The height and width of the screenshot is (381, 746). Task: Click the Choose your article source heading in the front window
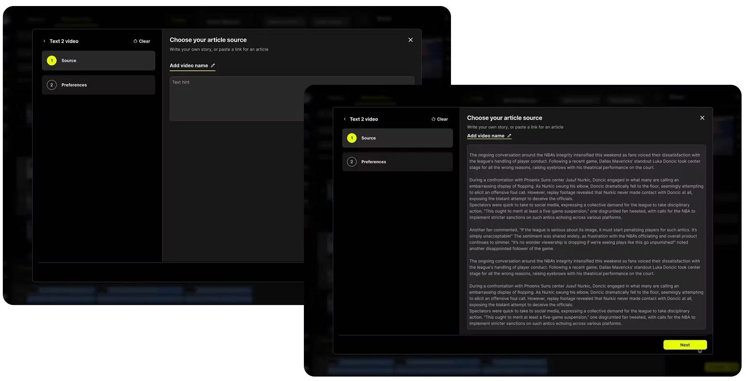coord(504,118)
